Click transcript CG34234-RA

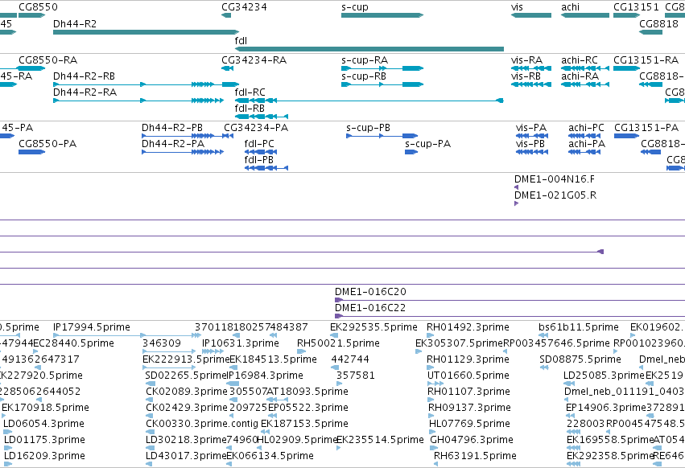254,60
